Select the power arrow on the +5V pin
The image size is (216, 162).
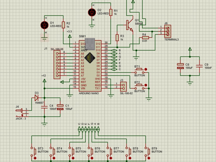pos(62,82)
